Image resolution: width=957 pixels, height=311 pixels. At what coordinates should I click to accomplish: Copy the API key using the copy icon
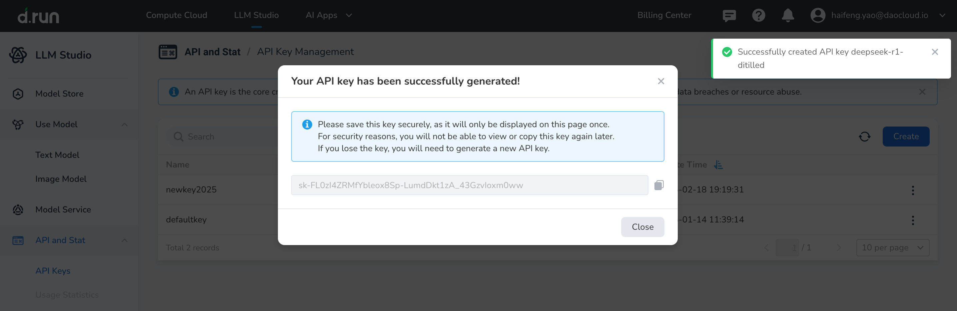659,185
